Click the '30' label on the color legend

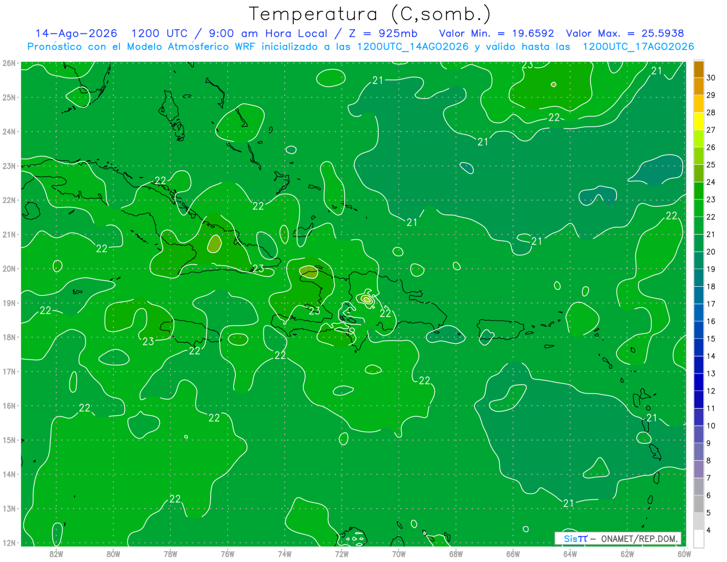[x=711, y=78]
